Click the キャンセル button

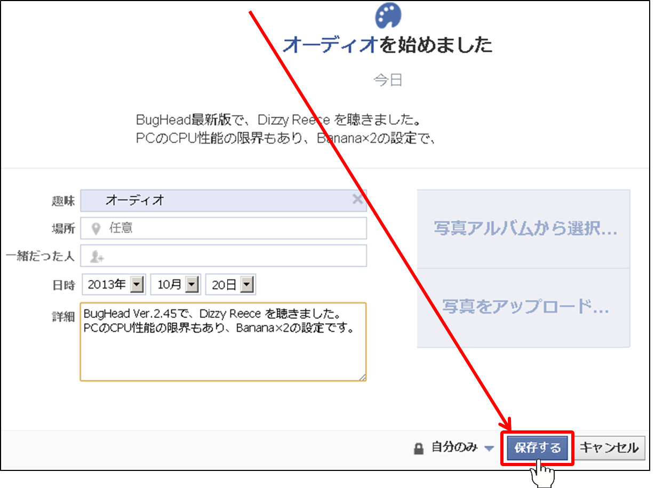(609, 448)
